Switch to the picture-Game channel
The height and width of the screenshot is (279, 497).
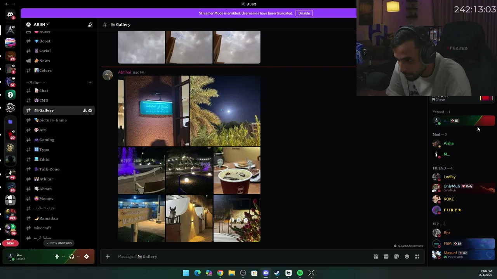(59, 120)
